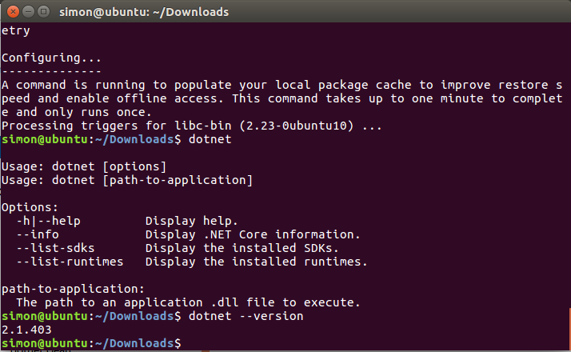Image resolution: width=571 pixels, height=352 pixels.
Task: Click the '-h|--help' option
Action: pyautogui.click(x=48, y=221)
